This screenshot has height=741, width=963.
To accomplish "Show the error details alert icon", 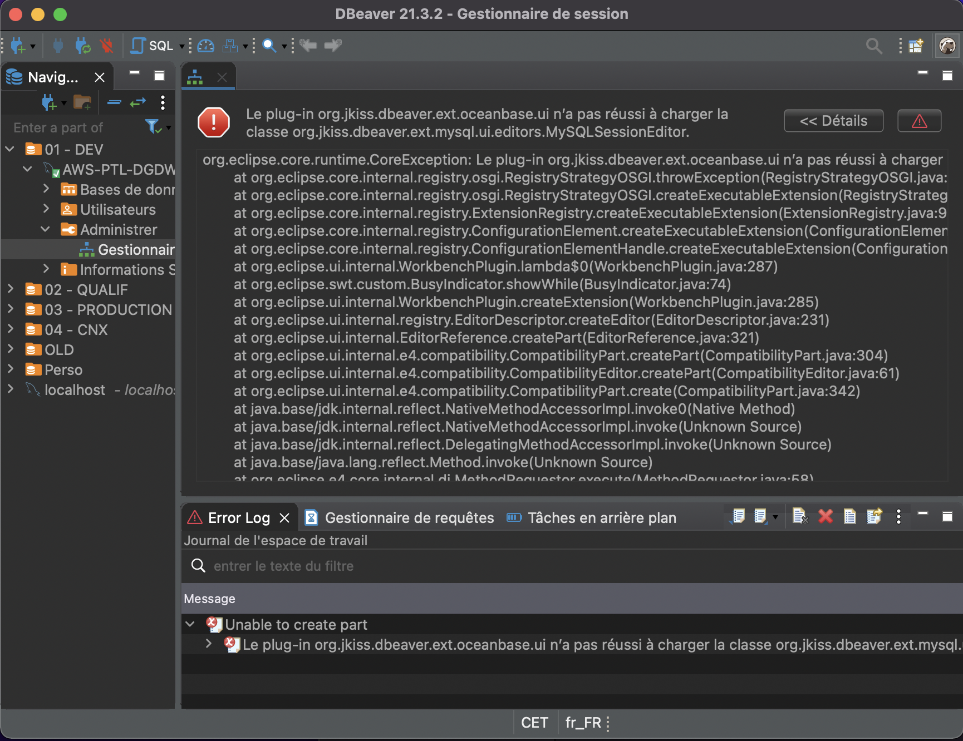I will (919, 121).
